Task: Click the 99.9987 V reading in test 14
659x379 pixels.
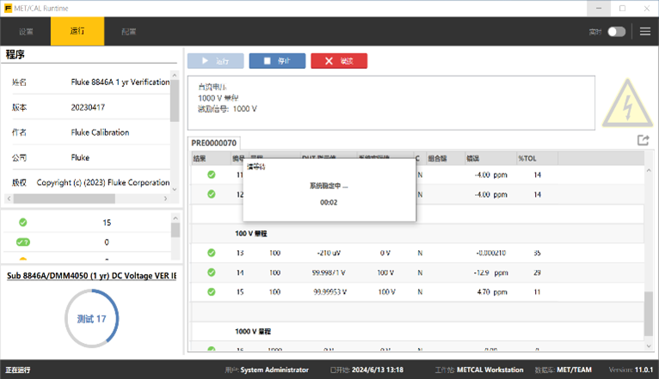Action: pyautogui.click(x=329, y=272)
